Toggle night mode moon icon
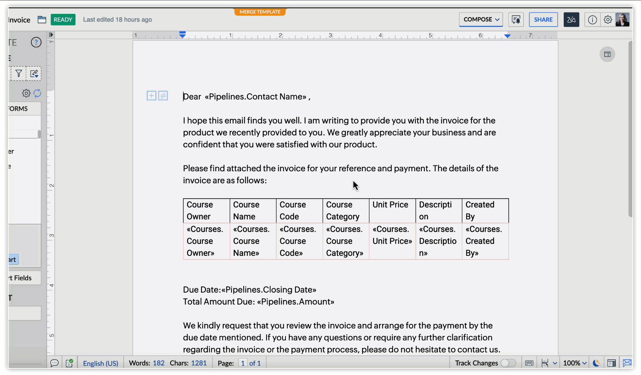 click(597, 363)
